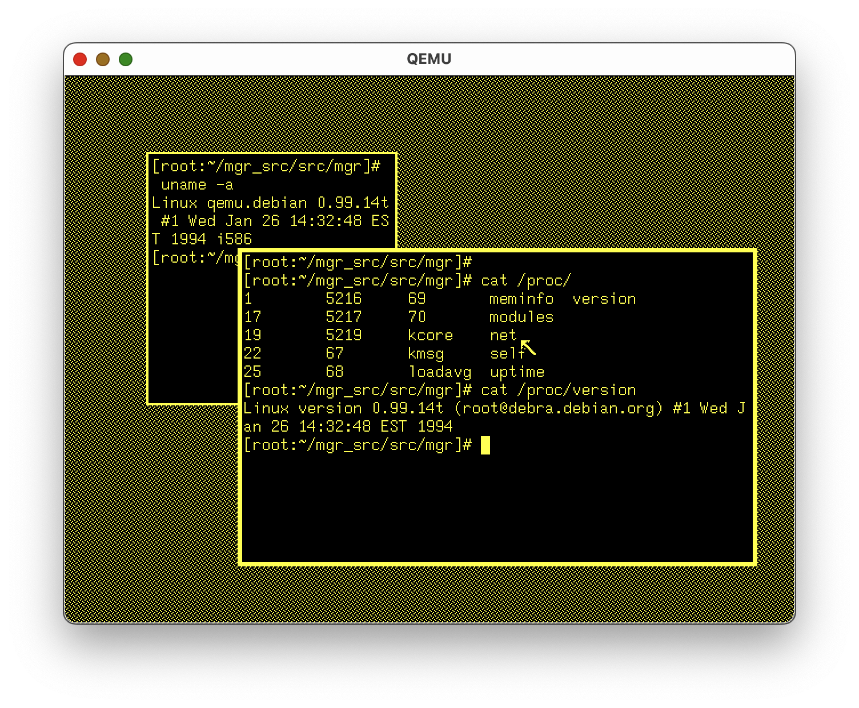Click the kcore entry in the directory listing

430,335
